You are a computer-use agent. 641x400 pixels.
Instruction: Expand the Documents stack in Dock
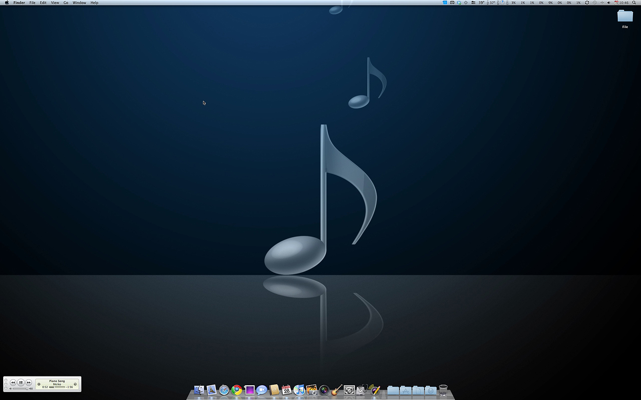click(418, 390)
